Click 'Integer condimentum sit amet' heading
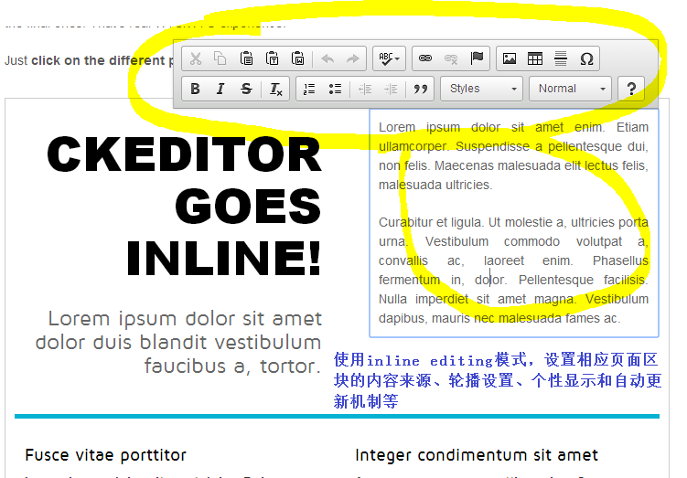687x478 pixels. 477,455
